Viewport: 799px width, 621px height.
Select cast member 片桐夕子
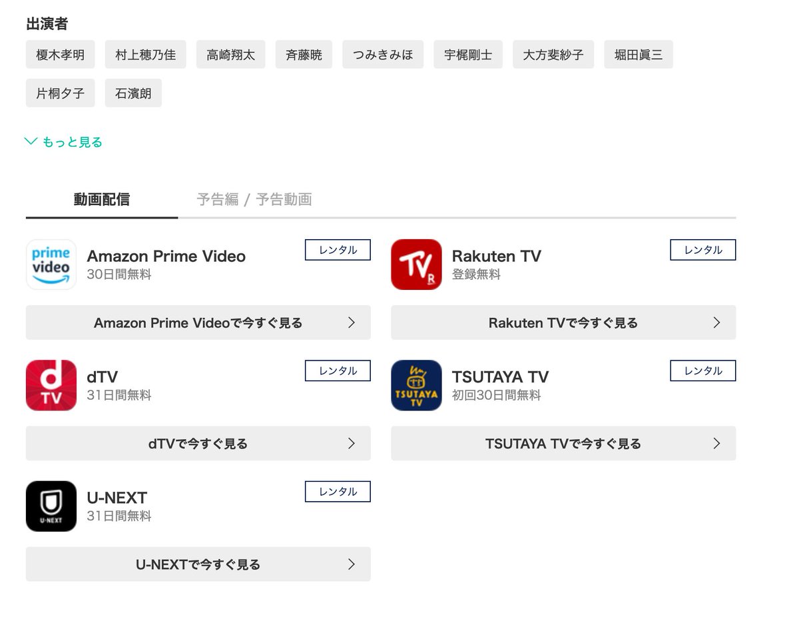(61, 93)
